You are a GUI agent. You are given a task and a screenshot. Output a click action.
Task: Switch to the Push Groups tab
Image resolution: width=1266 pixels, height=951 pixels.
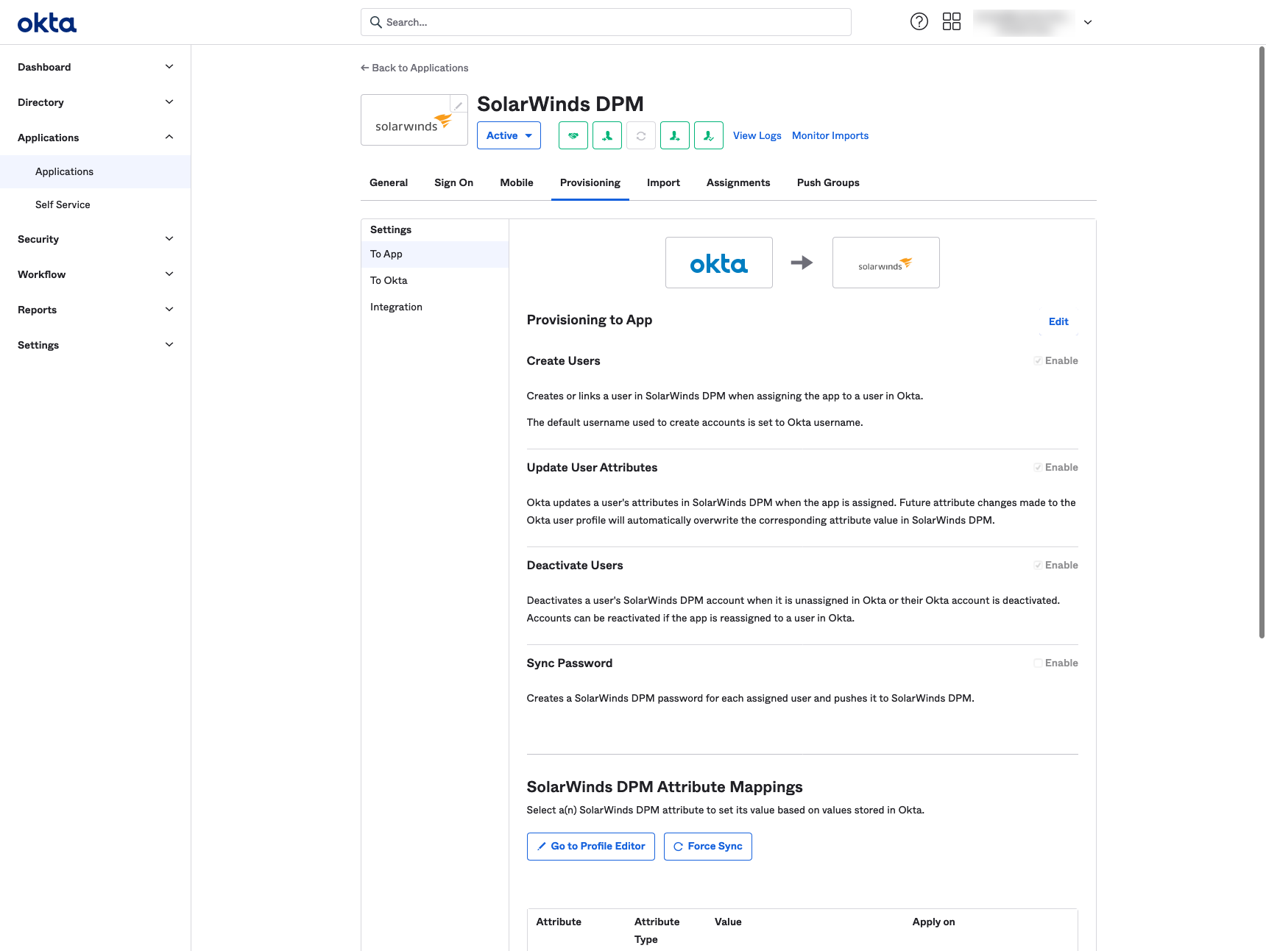click(828, 182)
